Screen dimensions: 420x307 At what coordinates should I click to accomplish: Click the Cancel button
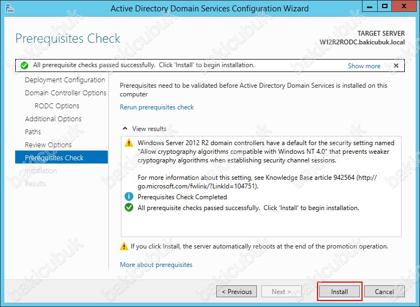click(384, 291)
